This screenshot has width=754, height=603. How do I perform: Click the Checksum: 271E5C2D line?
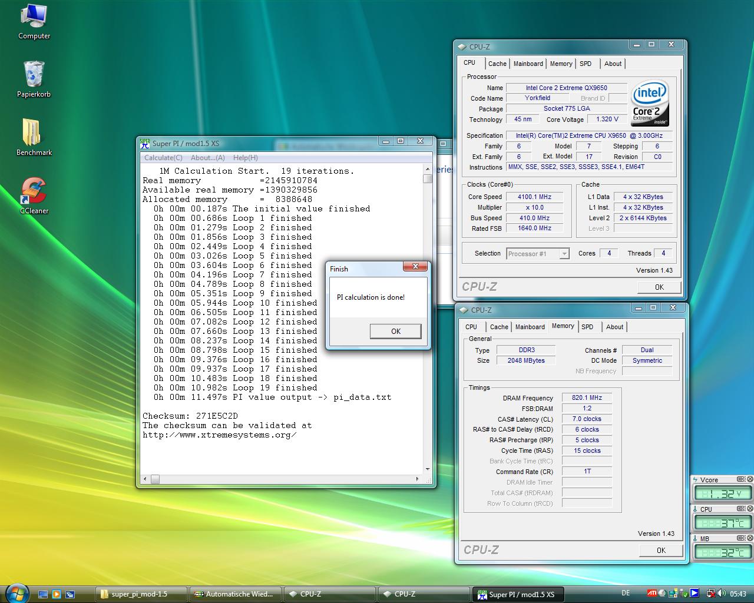point(190,416)
